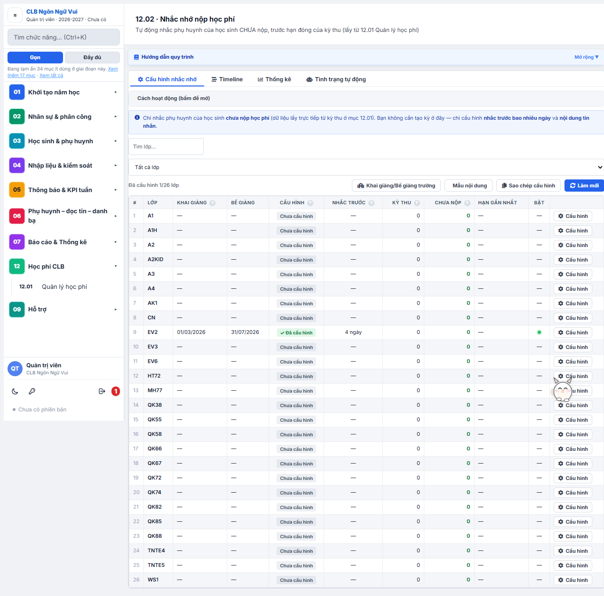Click the Làm mới refresh button
604x596 pixels.
pos(584,186)
